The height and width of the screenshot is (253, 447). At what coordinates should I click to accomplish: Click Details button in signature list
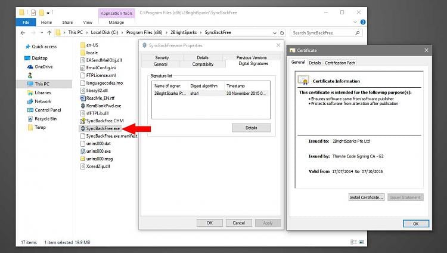[x=251, y=128]
